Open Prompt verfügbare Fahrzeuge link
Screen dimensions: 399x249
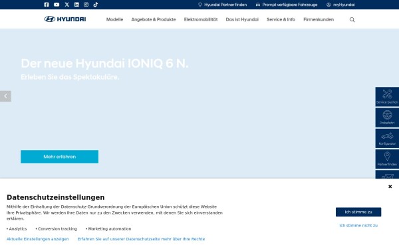point(287,5)
